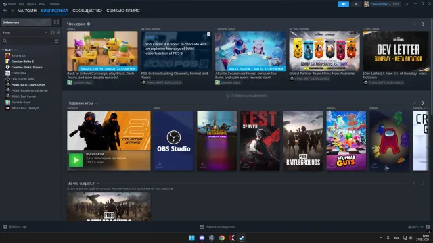Viewport: 433px width, 243px height.
Task: Next page arrow in recent games
Action: pyautogui.click(x=423, y=103)
